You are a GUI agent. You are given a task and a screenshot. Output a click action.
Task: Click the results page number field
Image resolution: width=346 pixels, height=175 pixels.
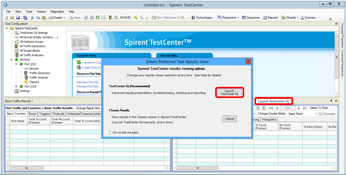tap(288, 108)
